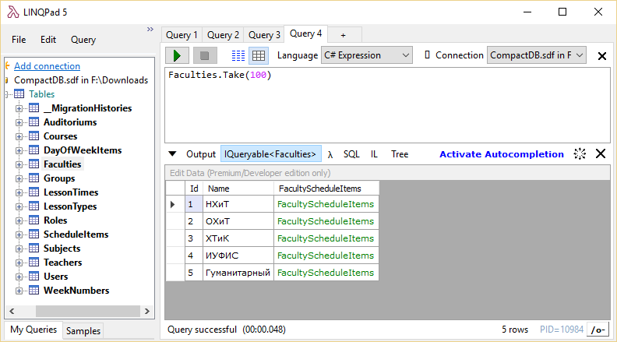Image resolution: width=617 pixels, height=342 pixels.
Task: Expand the hidden menu items chevron
Action: 150,30
